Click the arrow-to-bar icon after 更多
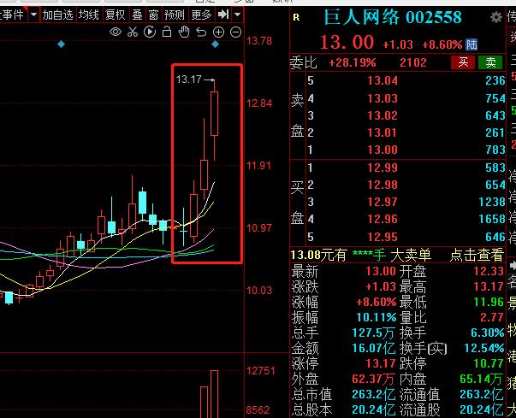516x418 pixels. pos(222,15)
